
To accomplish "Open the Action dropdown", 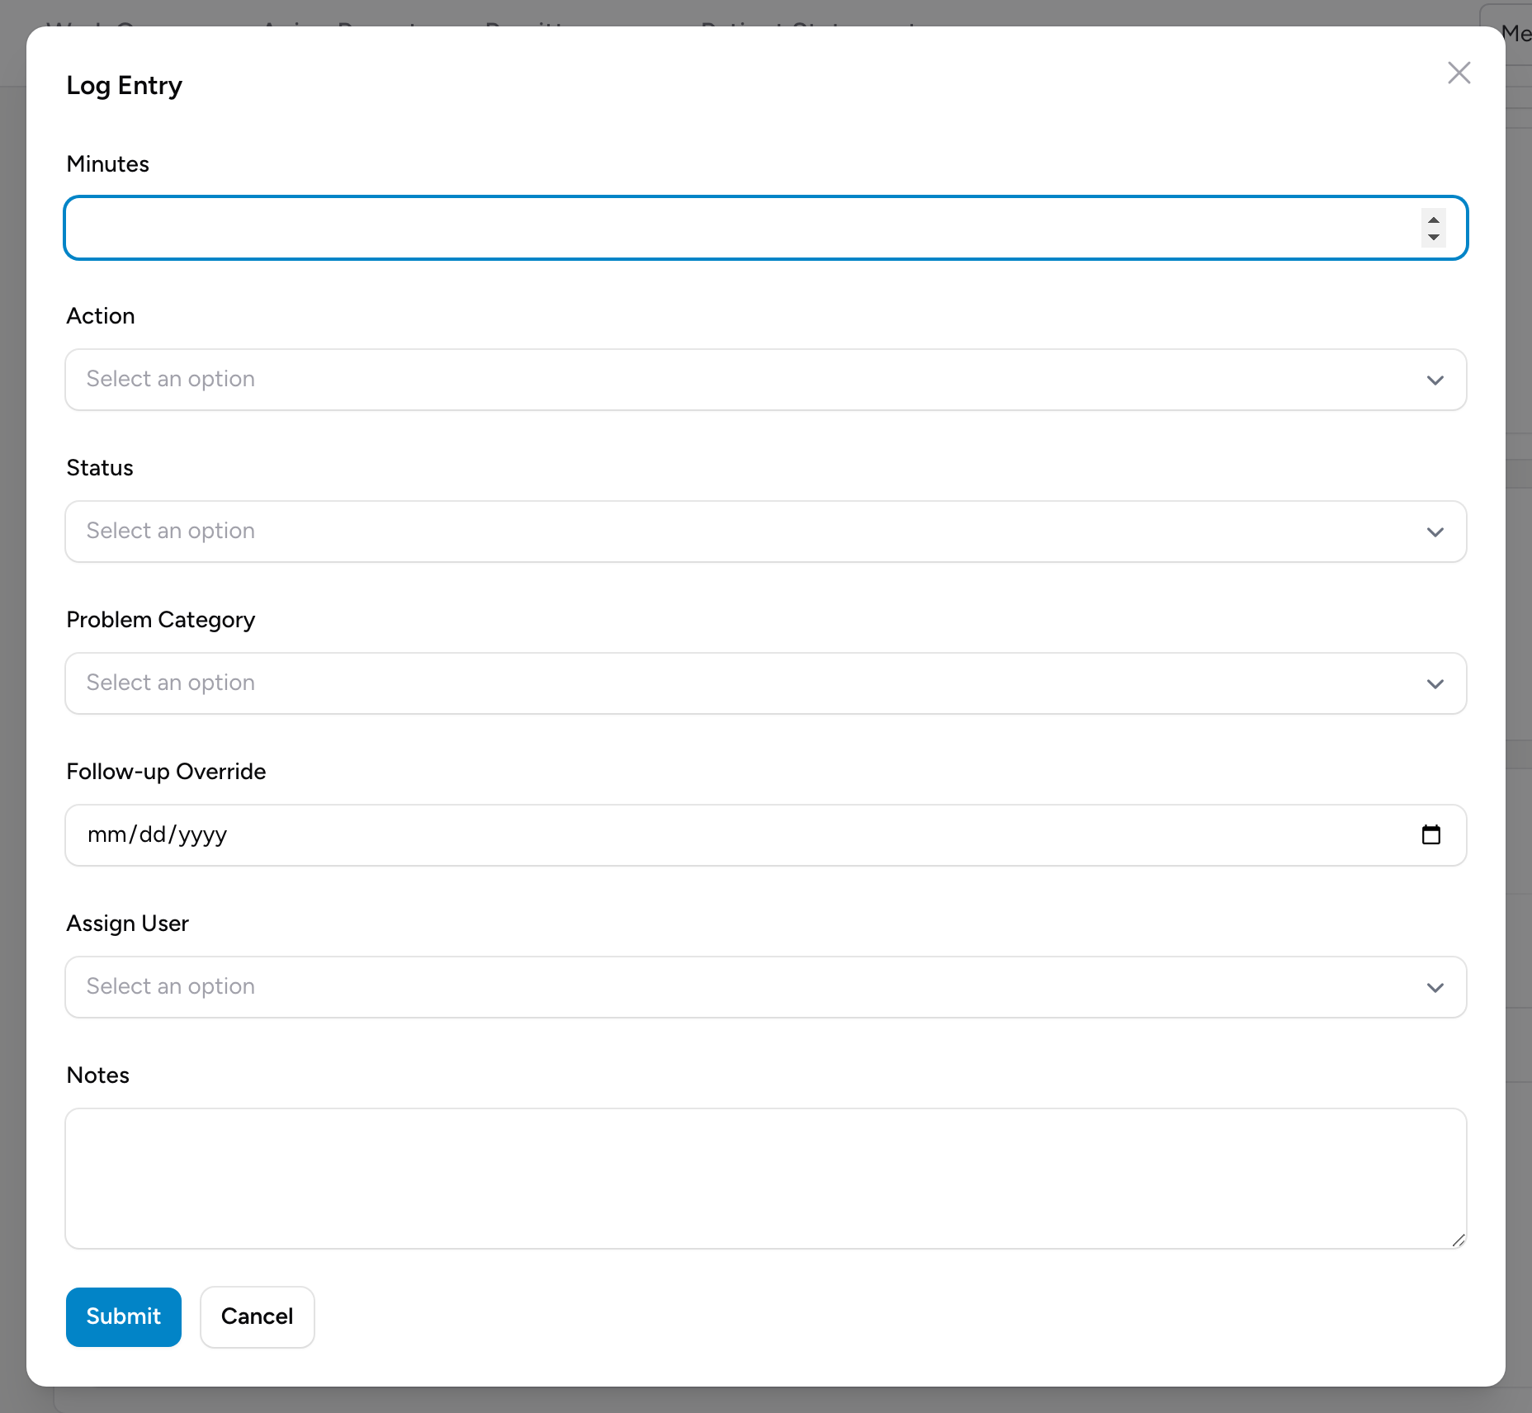I will (x=765, y=380).
